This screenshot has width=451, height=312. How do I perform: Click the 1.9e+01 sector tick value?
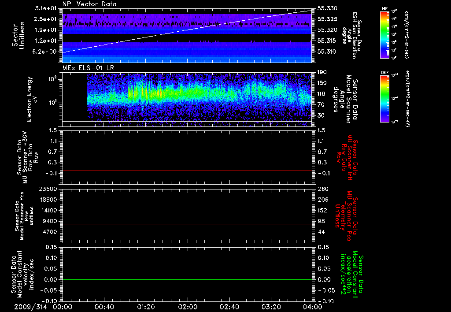click(x=45, y=30)
